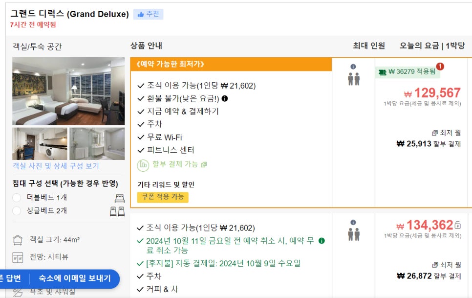
Task: Click green info icon next to free cancellation
Action: [x=322, y=241]
